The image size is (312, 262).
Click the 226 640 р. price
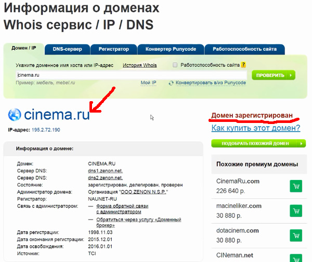(230, 191)
